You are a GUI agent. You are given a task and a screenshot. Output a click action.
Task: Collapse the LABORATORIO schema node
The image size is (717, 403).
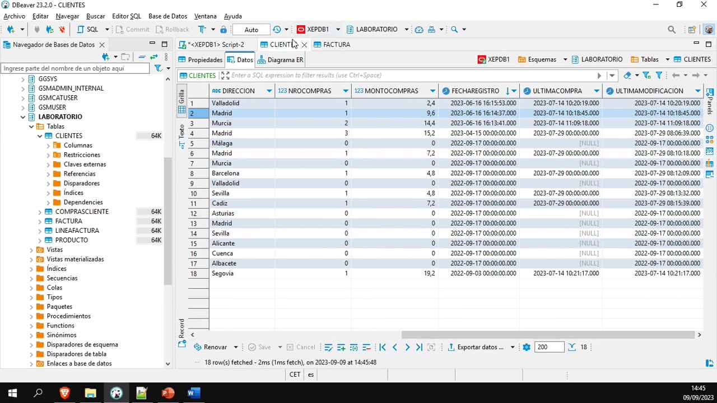click(x=23, y=117)
